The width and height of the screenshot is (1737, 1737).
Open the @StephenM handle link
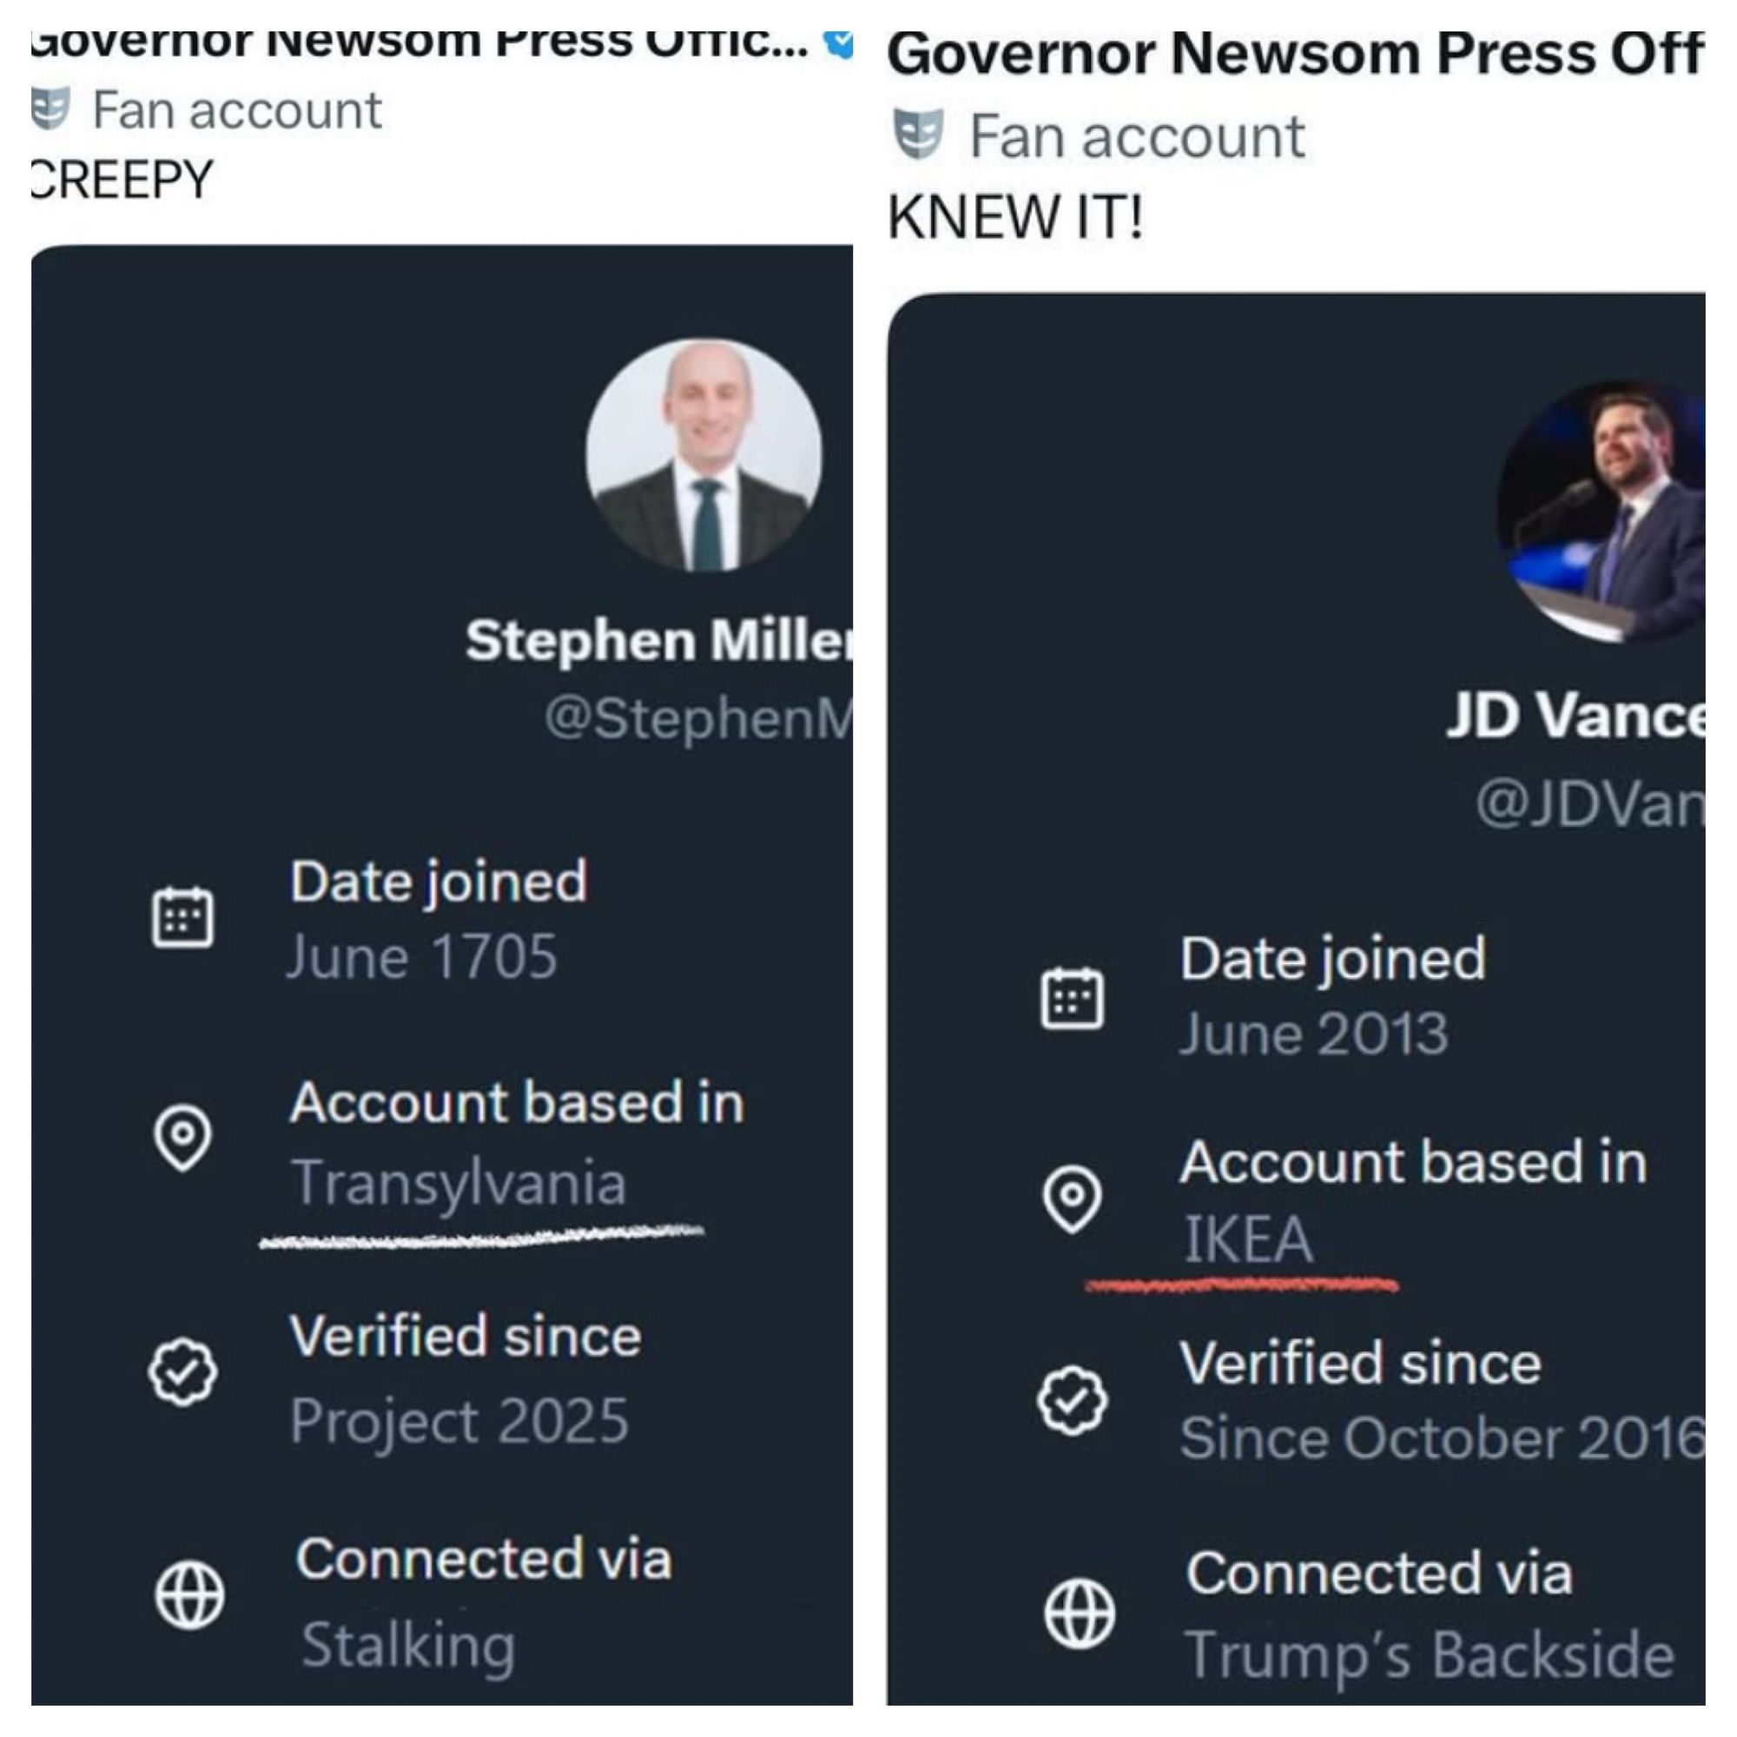pos(697,719)
